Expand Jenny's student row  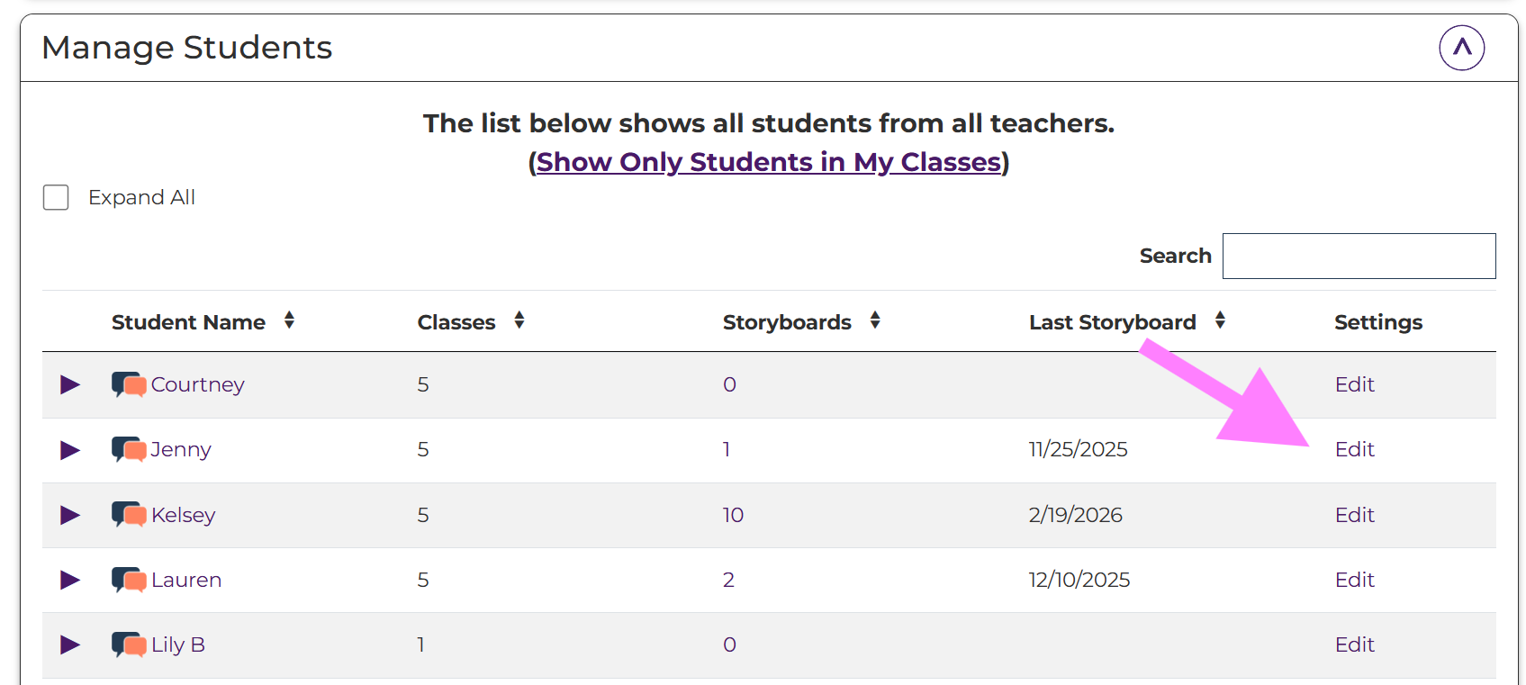pos(70,450)
